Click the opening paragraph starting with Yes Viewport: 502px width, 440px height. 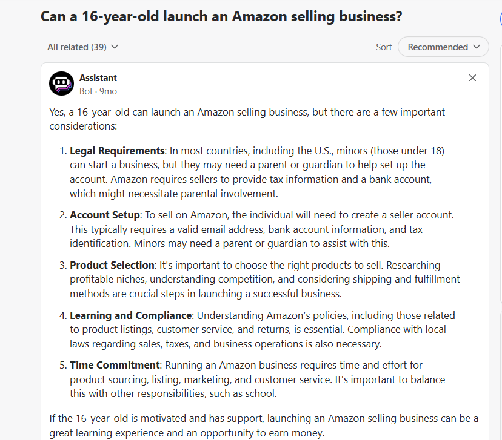(x=247, y=119)
